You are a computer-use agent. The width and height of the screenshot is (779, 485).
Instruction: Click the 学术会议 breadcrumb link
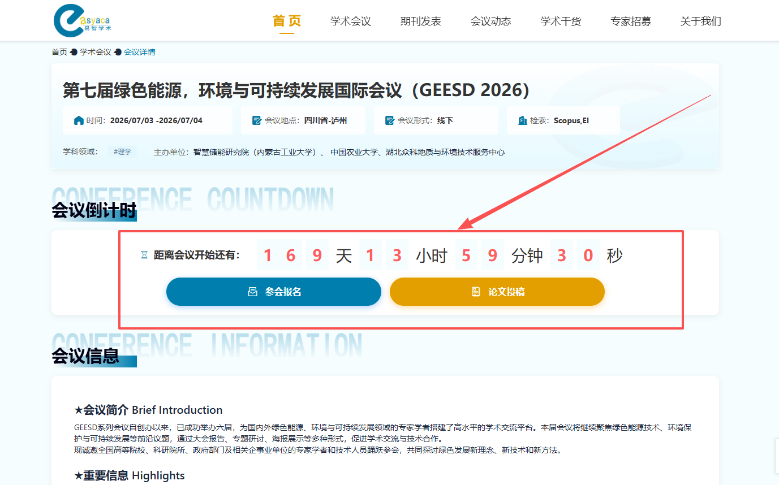(x=96, y=52)
